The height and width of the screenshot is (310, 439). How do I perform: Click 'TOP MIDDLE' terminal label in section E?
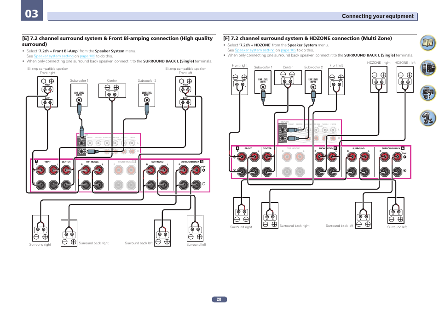click(x=92, y=162)
